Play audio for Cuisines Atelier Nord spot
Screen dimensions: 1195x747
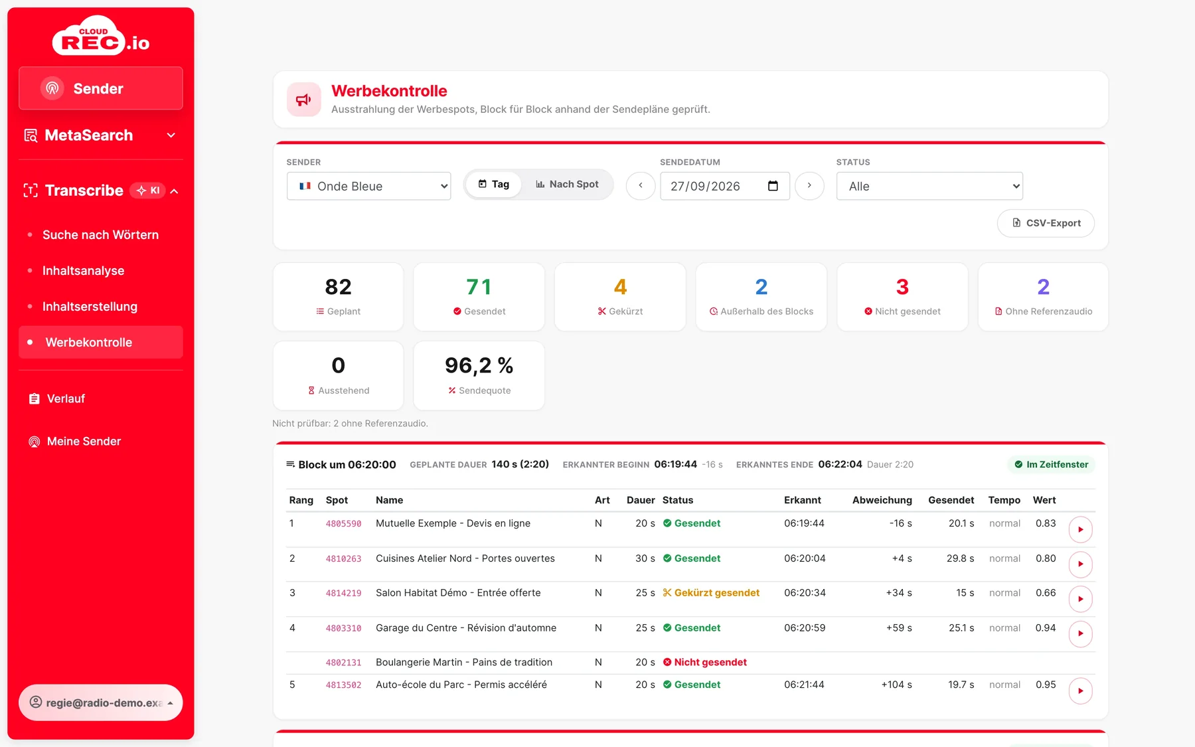(1080, 564)
